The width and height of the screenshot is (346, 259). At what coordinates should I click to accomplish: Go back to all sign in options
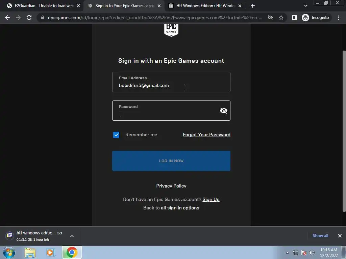pos(180,208)
